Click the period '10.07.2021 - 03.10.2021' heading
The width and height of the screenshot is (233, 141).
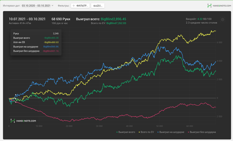[27, 19]
